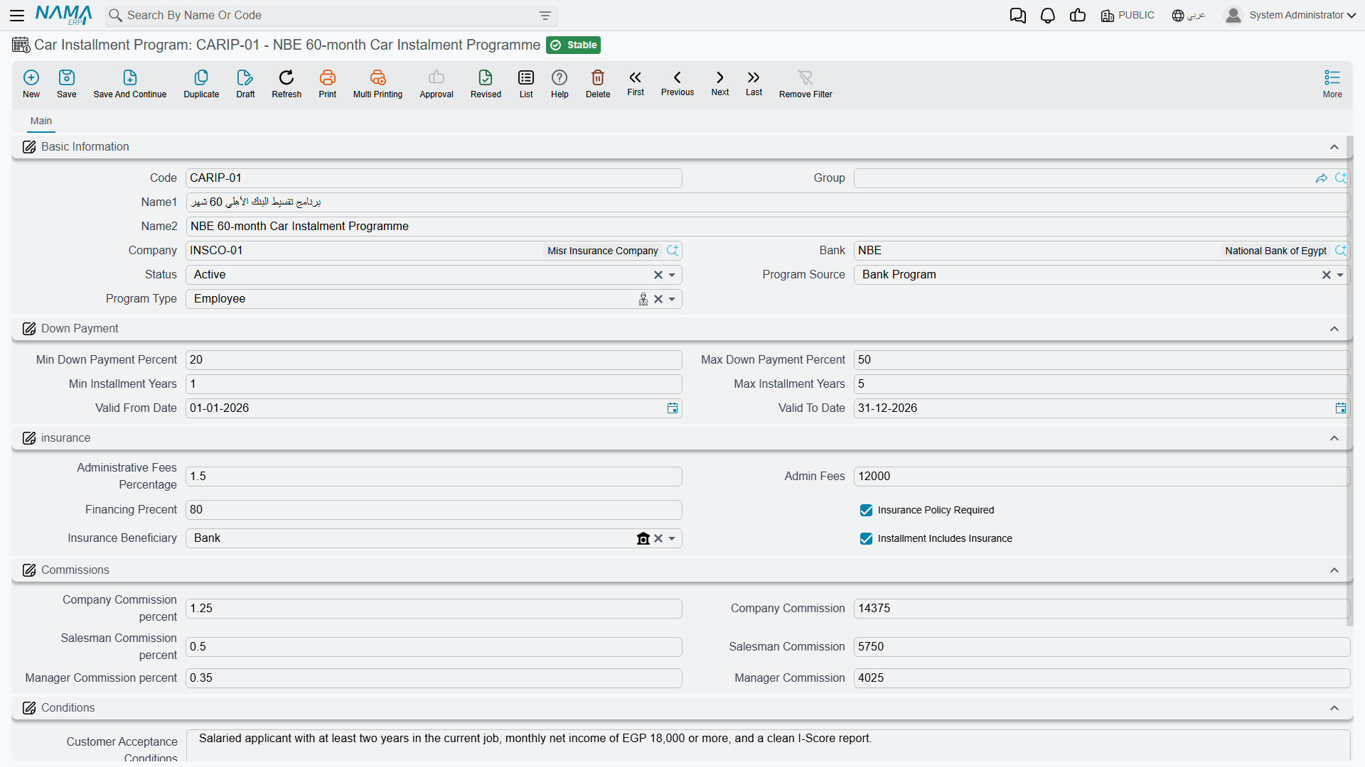The height and width of the screenshot is (767, 1365).
Task: Click the Max Installment Years field
Action: 1102,384
